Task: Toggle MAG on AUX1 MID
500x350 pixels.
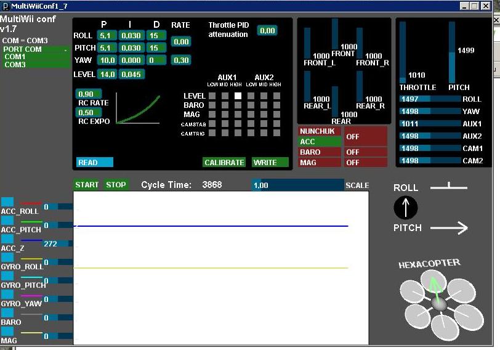Action: pos(225,114)
